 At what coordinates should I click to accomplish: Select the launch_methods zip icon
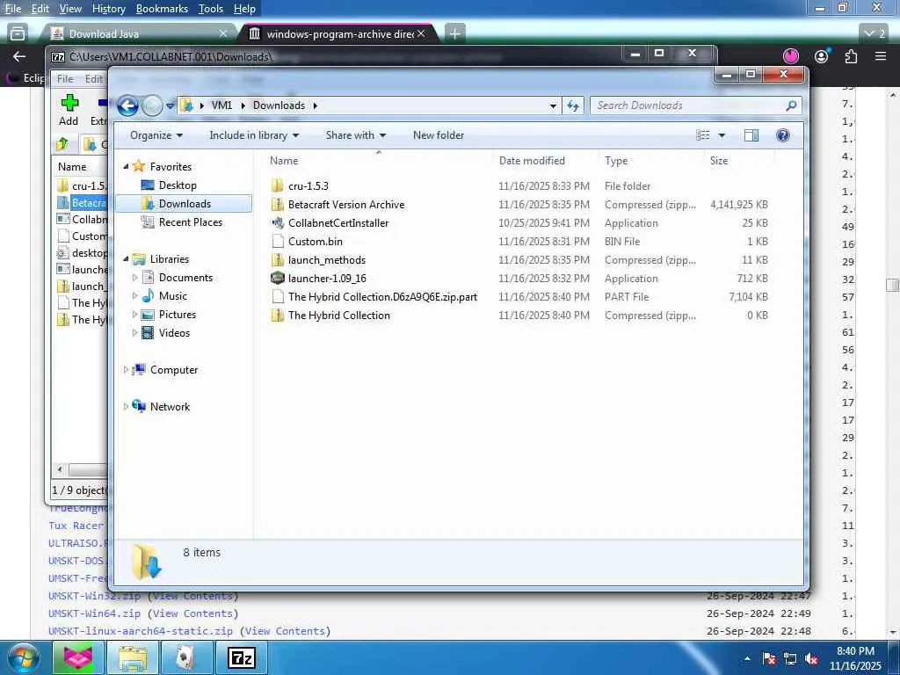point(277,260)
